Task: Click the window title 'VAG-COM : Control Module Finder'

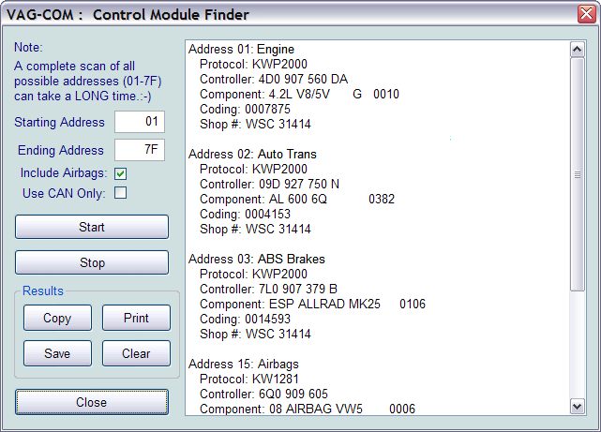Action: tap(128, 15)
